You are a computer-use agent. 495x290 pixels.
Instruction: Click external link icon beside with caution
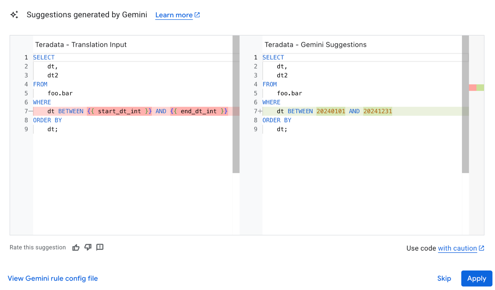pyautogui.click(x=481, y=248)
